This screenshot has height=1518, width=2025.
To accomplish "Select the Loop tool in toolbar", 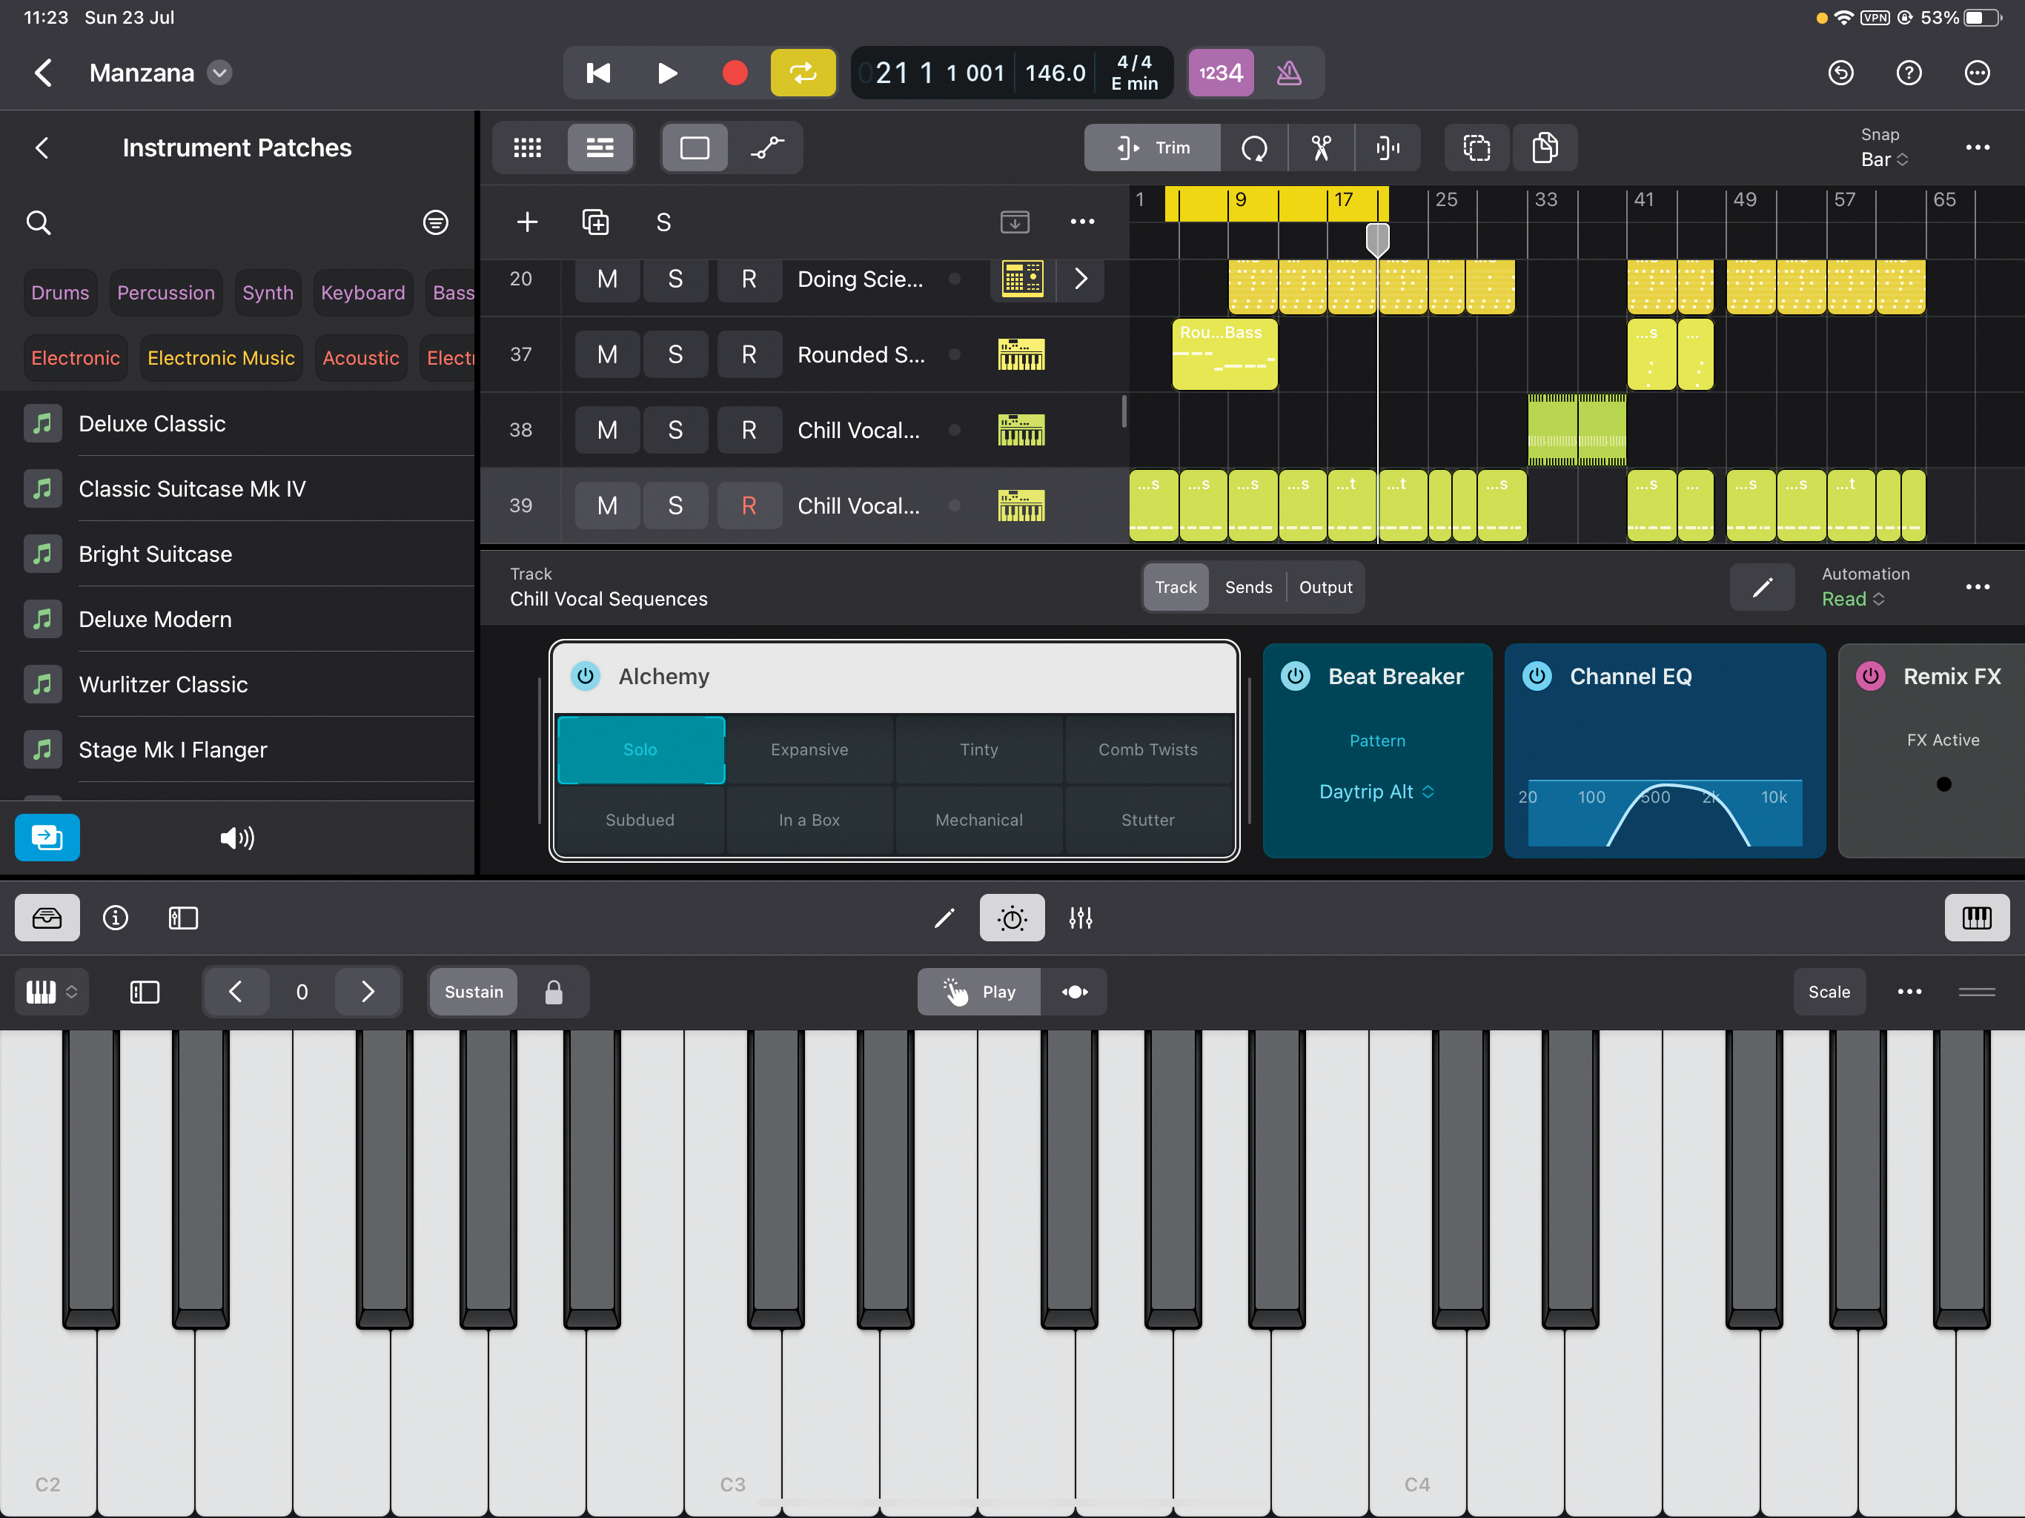I will 1253,148.
